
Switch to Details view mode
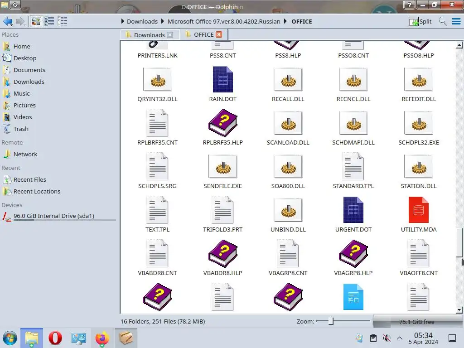pos(62,21)
